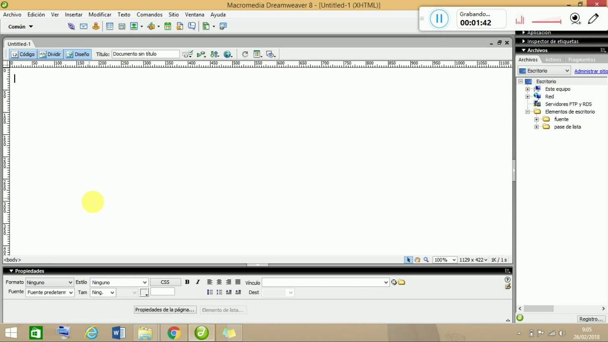Open the Insertar menu

click(74, 15)
